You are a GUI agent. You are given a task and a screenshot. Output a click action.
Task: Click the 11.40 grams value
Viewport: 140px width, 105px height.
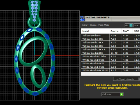pyautogui.click(x=114, y=53)
